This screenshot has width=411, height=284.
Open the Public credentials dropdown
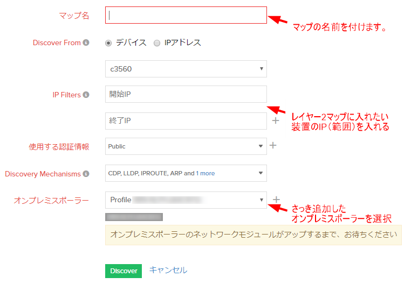click(186, 146)
